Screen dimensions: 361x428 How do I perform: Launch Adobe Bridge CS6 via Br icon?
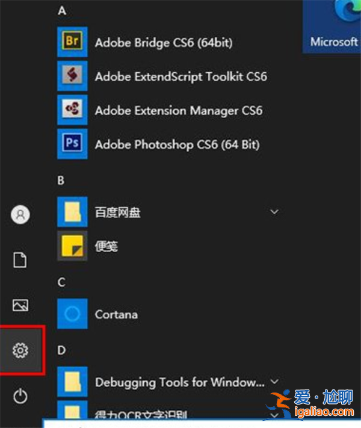pyautogui.click(x=72, y=42)
